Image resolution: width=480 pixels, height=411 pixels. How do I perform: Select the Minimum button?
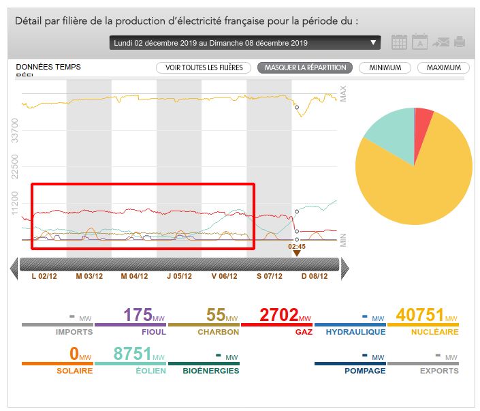point(385,67)
